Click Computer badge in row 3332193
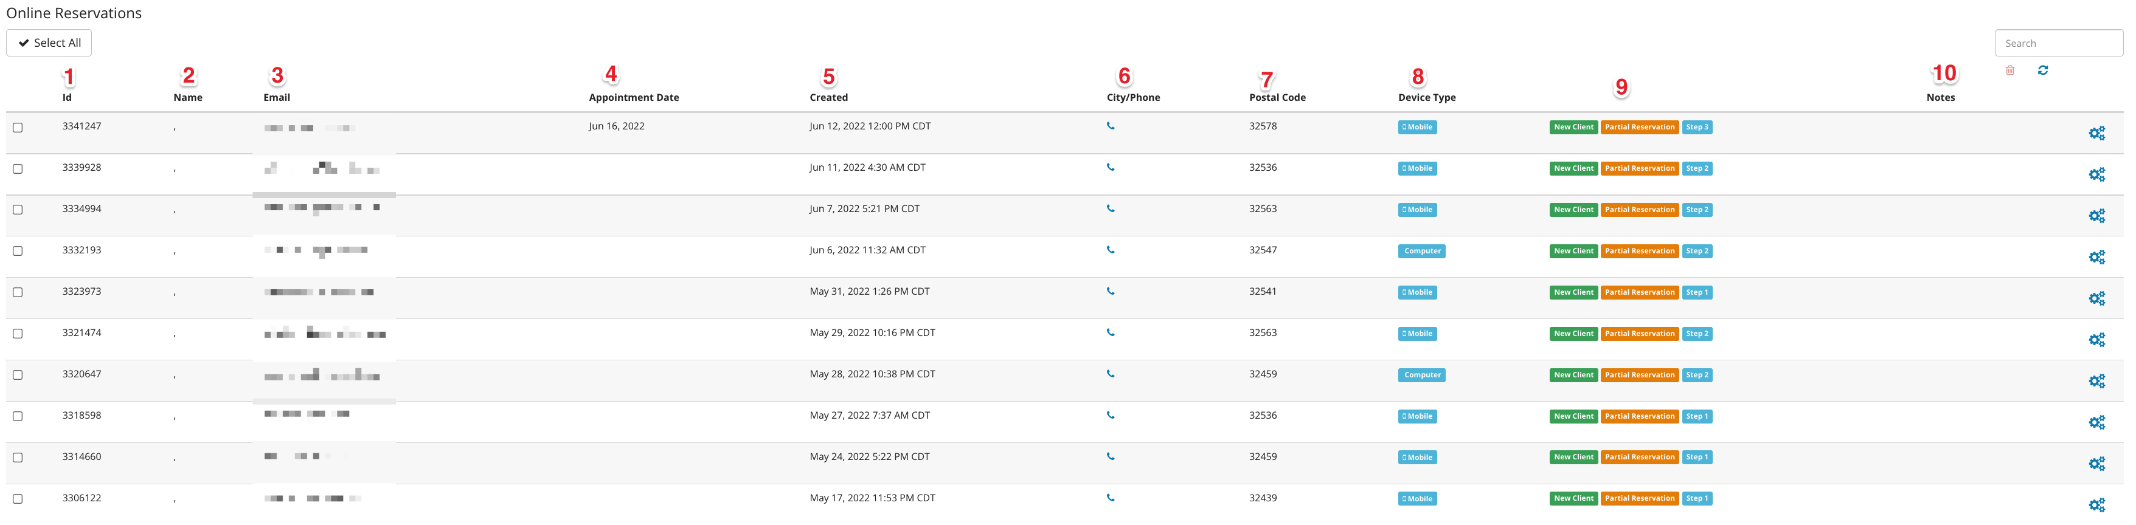The width and height of the screenshot is (2136, 525). click(x=1421, y=252)
